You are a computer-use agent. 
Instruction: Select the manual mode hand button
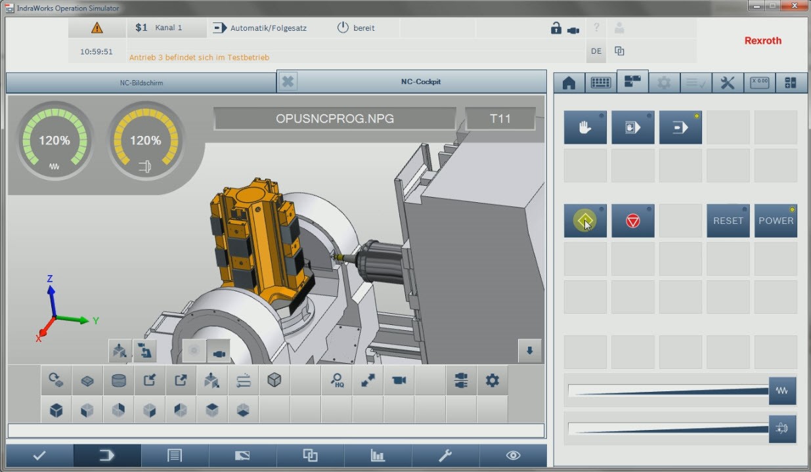[x=584, y=127]
